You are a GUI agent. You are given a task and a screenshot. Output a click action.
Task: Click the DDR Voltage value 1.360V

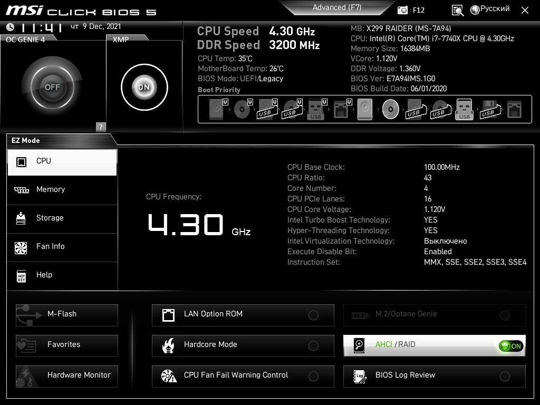tap(410, 69)
